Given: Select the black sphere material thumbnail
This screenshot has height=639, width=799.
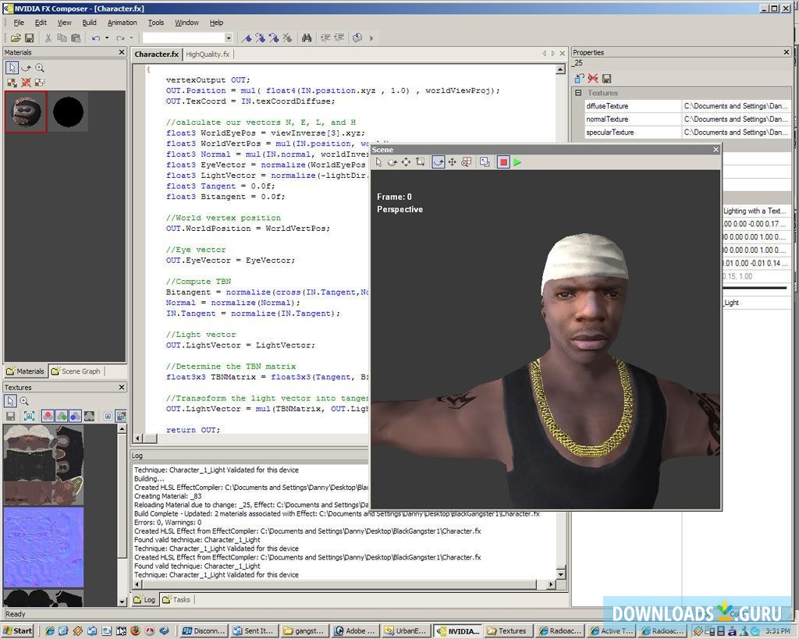Looking at the screenshot, I should (x=68, y=112).
